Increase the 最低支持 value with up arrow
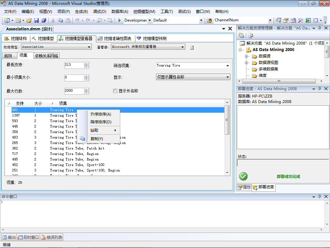 86,64
